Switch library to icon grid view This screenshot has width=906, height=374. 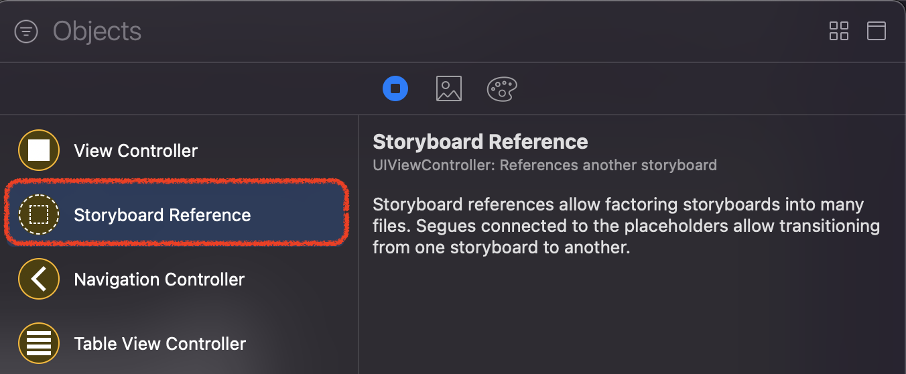pos(839,31)
